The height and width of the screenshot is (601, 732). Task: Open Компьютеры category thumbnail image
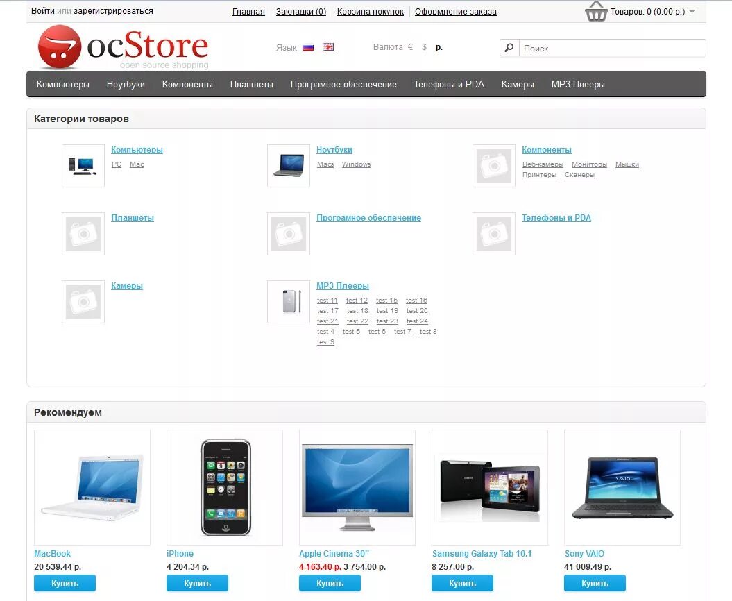pyautogui.click(x=83, y=166)
